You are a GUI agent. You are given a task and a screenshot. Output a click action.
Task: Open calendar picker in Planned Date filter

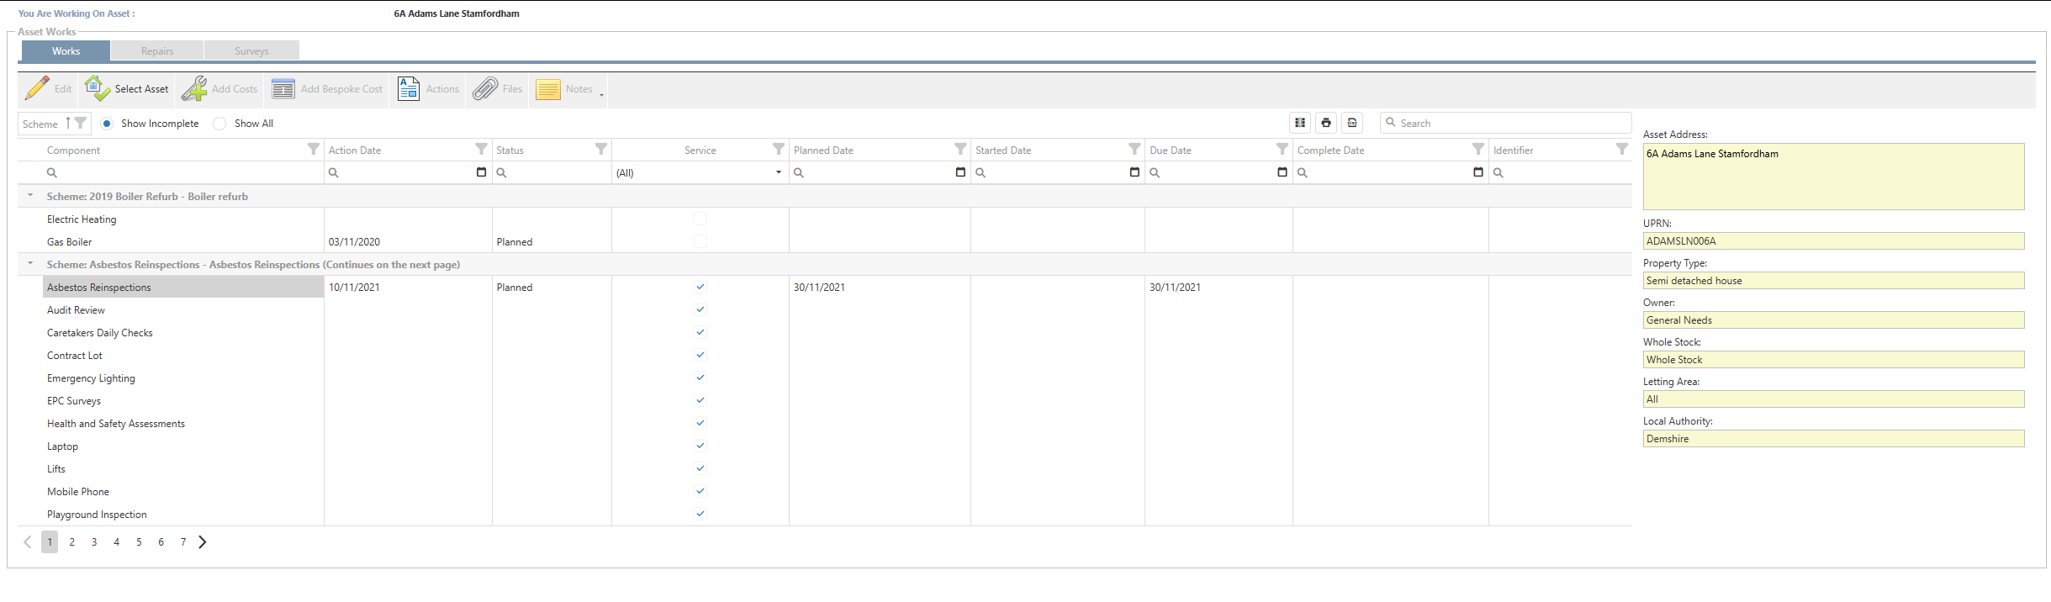tap(960, 172)
